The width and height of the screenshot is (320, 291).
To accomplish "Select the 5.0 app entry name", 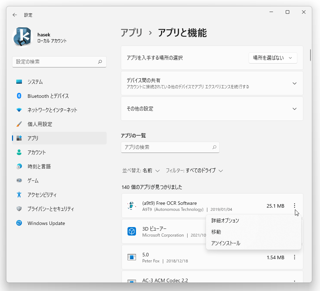I will click(x=145, y=255).
